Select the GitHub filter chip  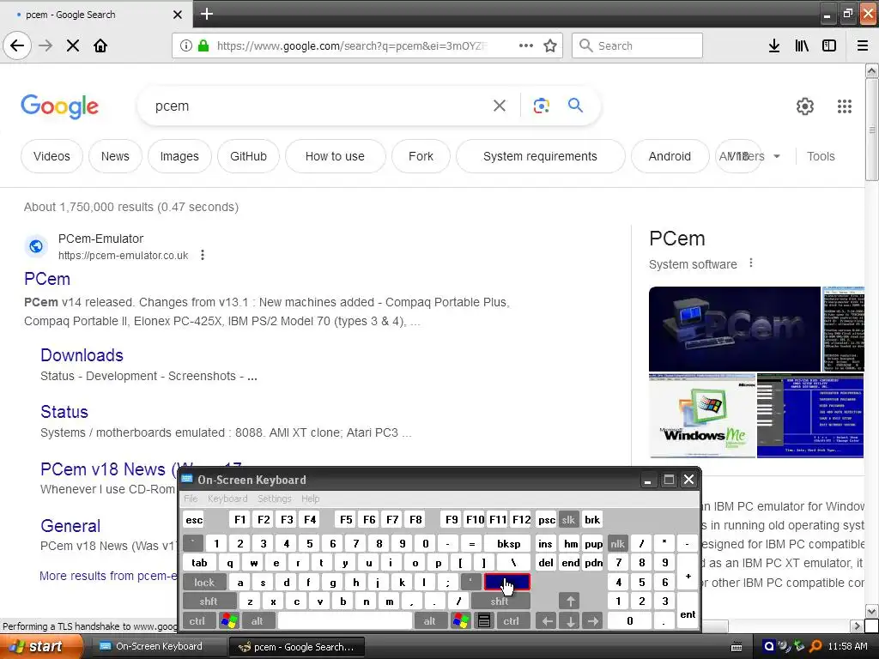(x=248, y=156)
